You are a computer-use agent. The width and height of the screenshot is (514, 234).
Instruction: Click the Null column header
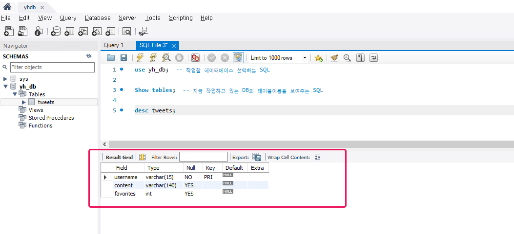[193, 168]
